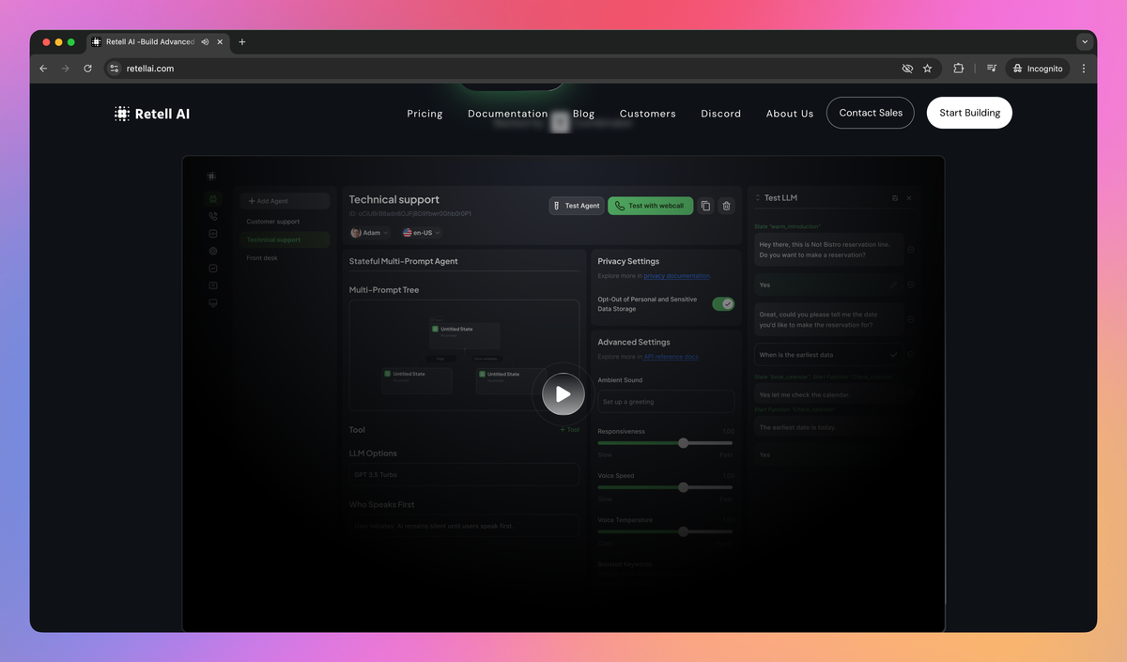
Task: Open the Documentation menu item
Action: 507,114
